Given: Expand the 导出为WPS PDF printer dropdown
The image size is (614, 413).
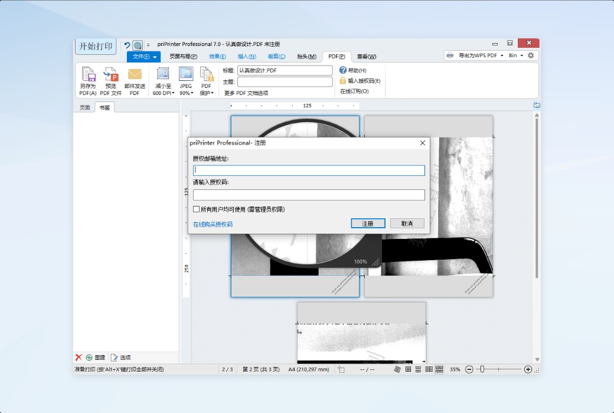Looking at the screenshot, I should click(x=502, y=55).
